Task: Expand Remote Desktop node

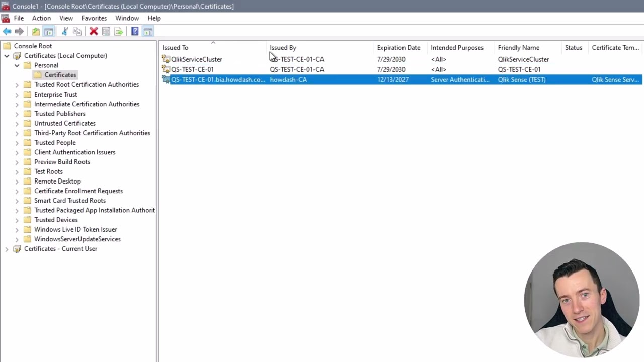Action: pyautogui.click(x=17, y=182)
